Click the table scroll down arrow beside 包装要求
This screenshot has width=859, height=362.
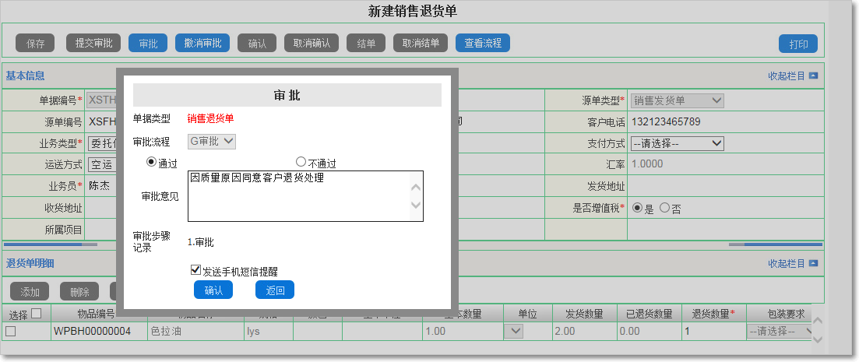click(x=818, y=339)
